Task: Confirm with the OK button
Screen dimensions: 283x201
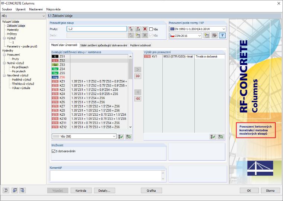Action: coord(249,191)
